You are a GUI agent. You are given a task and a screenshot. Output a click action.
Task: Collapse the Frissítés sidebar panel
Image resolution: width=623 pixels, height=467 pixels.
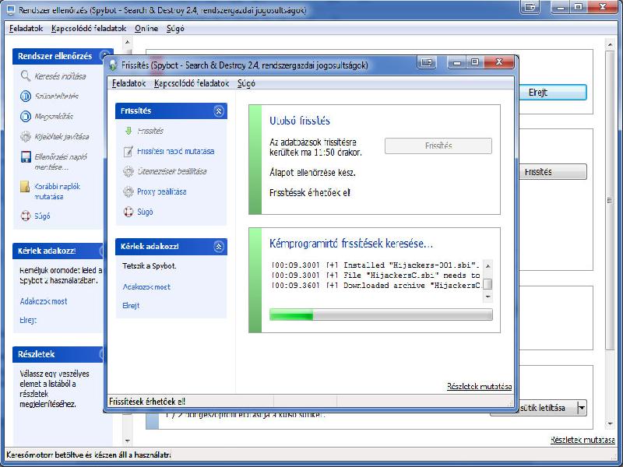219,111
